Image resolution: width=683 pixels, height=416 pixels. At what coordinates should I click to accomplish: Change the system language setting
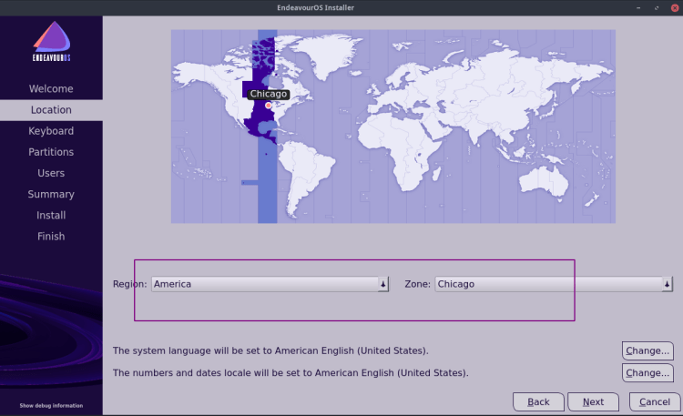[647, 350]
